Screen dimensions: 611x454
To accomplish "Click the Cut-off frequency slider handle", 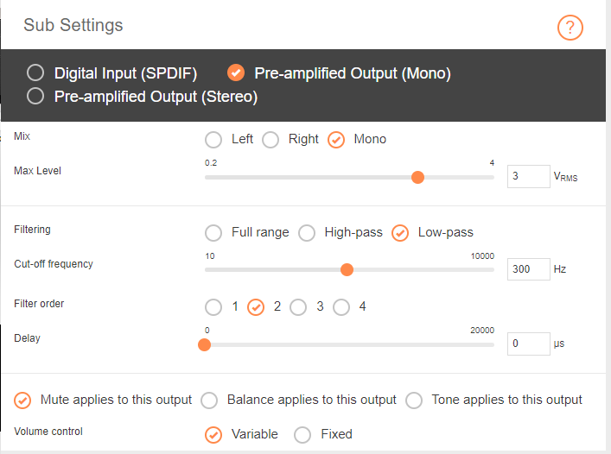I will pyautogui.click(x=347, y=269).
